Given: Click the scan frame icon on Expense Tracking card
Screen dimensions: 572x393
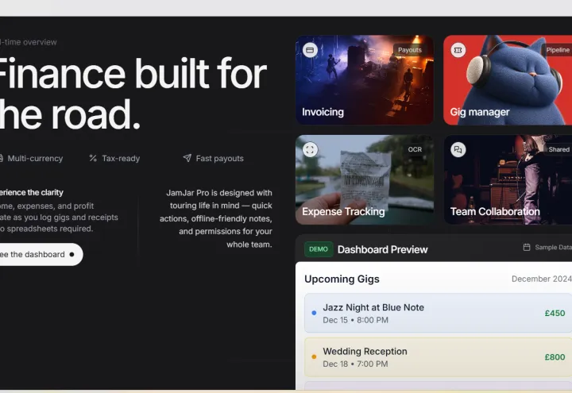Looking at the screenshot, I should tap(310, 150).
